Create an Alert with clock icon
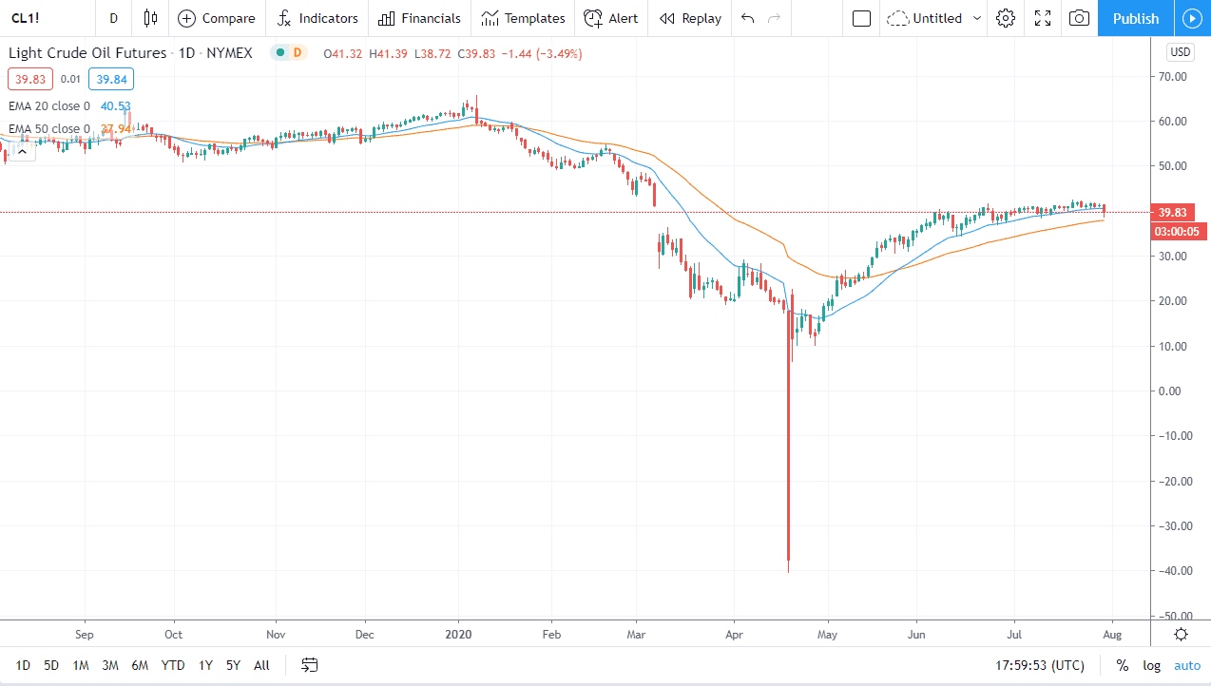Viewport: 1211px width, 686px height. 611,18
